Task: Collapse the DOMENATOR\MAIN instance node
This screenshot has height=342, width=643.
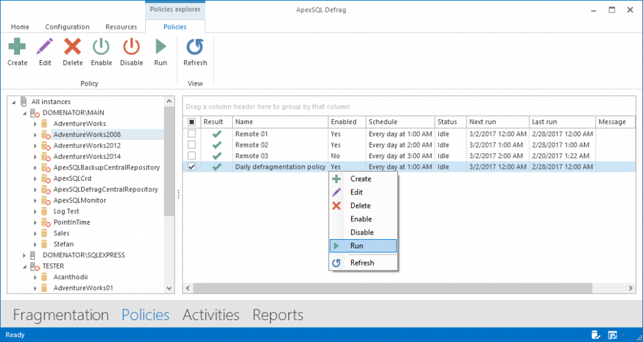Action: tap(24, 113)
